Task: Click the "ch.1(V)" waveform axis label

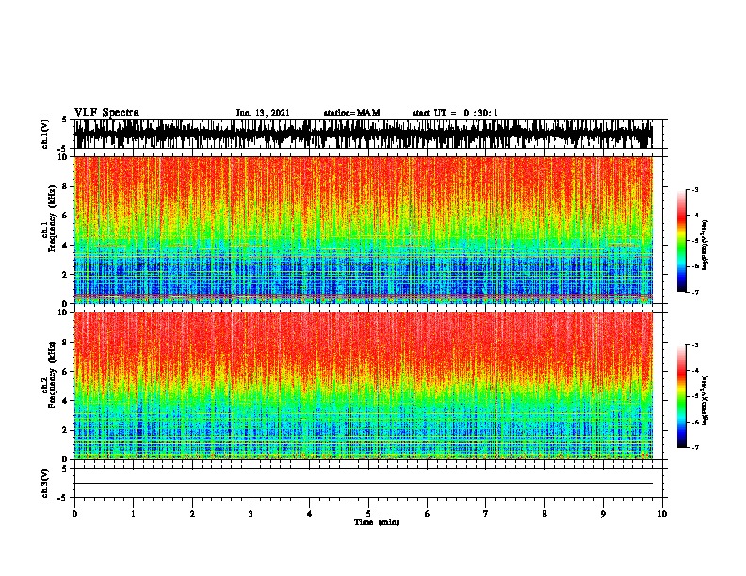Action: tap(45, 134)
